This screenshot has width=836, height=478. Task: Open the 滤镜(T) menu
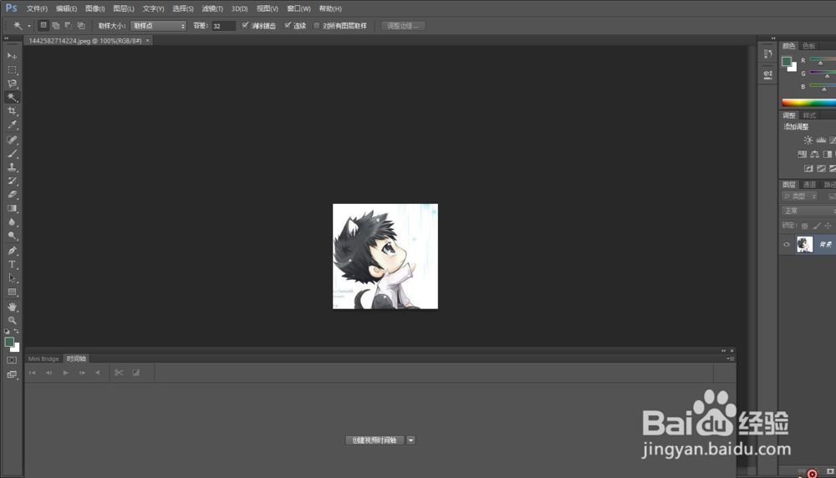[x=212, y=8]
